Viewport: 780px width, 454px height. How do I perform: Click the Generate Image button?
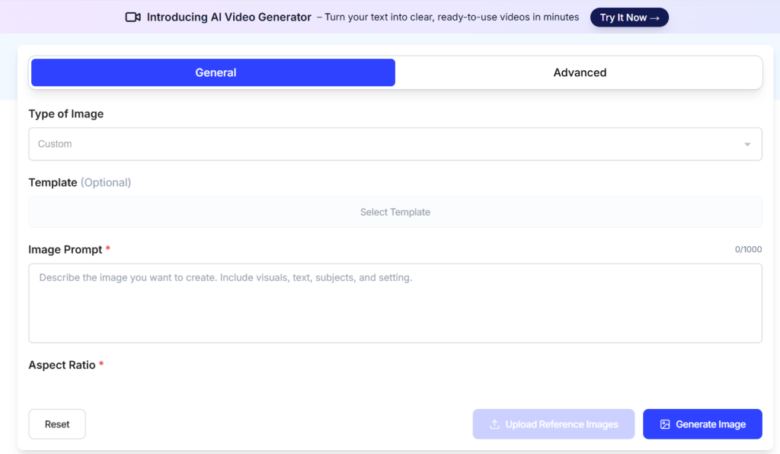coord(702,424)
